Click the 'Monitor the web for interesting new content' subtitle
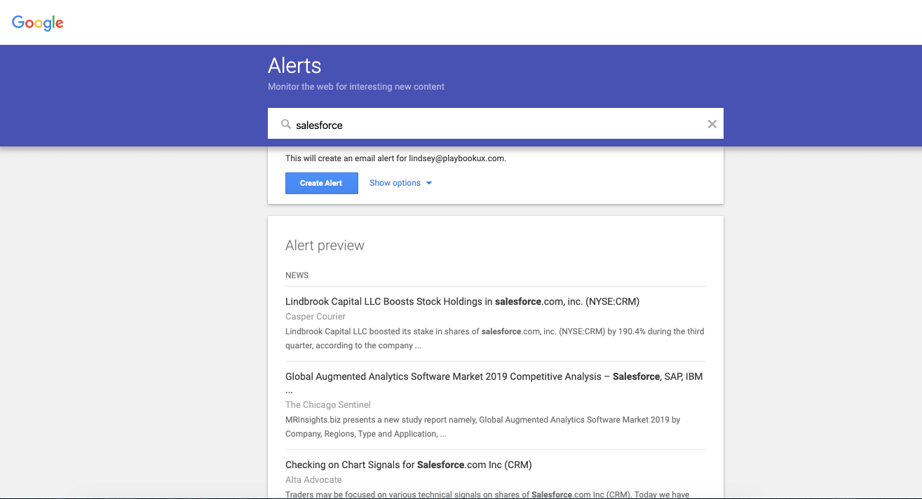This screenshot has width=922, height=499. pyautogui.click(x=356, y=87)
